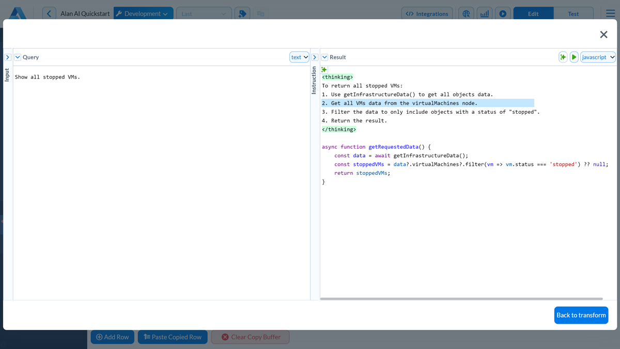This screenshot has width=620, height=349.
Task: Click the globe icon next to Integrations
Action: (466, 13)
